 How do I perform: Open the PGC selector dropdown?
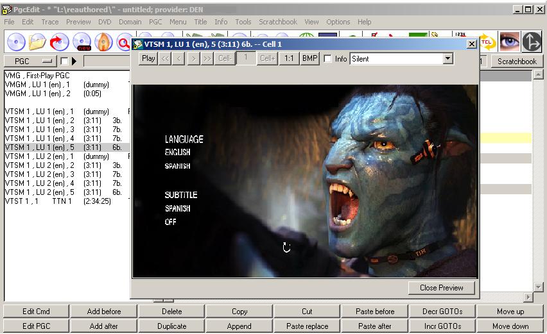tap(30, 62)
